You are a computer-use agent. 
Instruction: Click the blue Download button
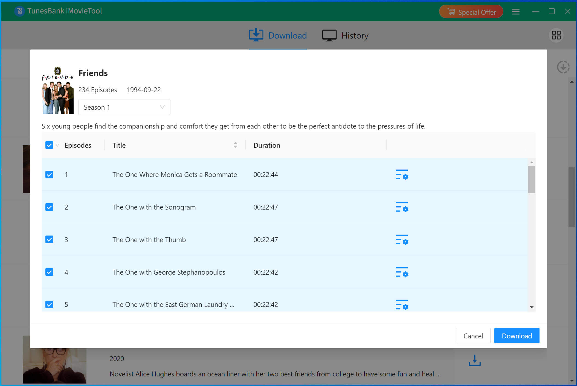[517, 336]
